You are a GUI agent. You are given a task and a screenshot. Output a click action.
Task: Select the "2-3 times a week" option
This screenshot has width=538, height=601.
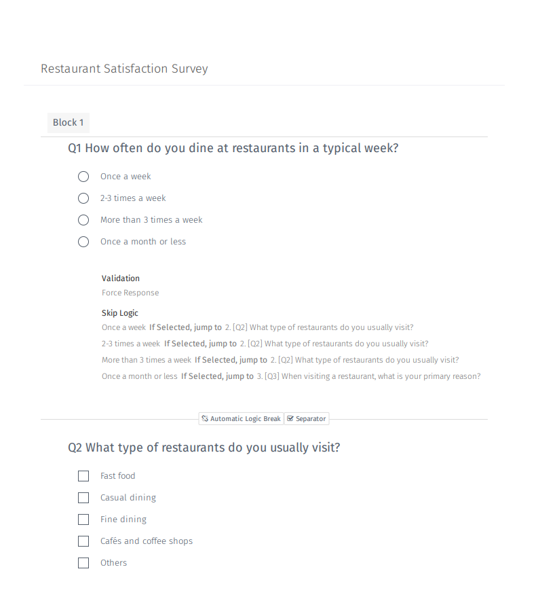pyautogui.click(x=83, y=198)
